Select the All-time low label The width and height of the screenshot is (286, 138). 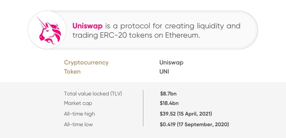79,125
